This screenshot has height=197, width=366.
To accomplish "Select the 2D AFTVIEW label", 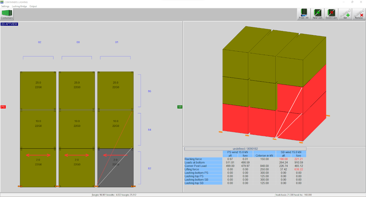I will [9, 24].
